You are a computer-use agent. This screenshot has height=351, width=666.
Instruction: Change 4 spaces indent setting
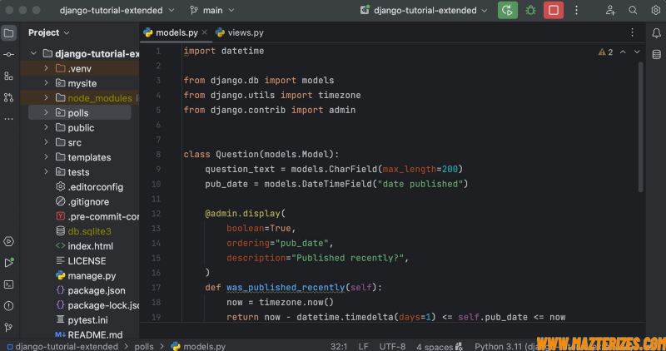pos(434,346)
